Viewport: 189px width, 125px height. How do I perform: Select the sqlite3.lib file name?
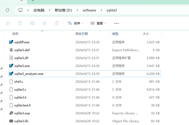pyautogui.click(x=21, y=121)
